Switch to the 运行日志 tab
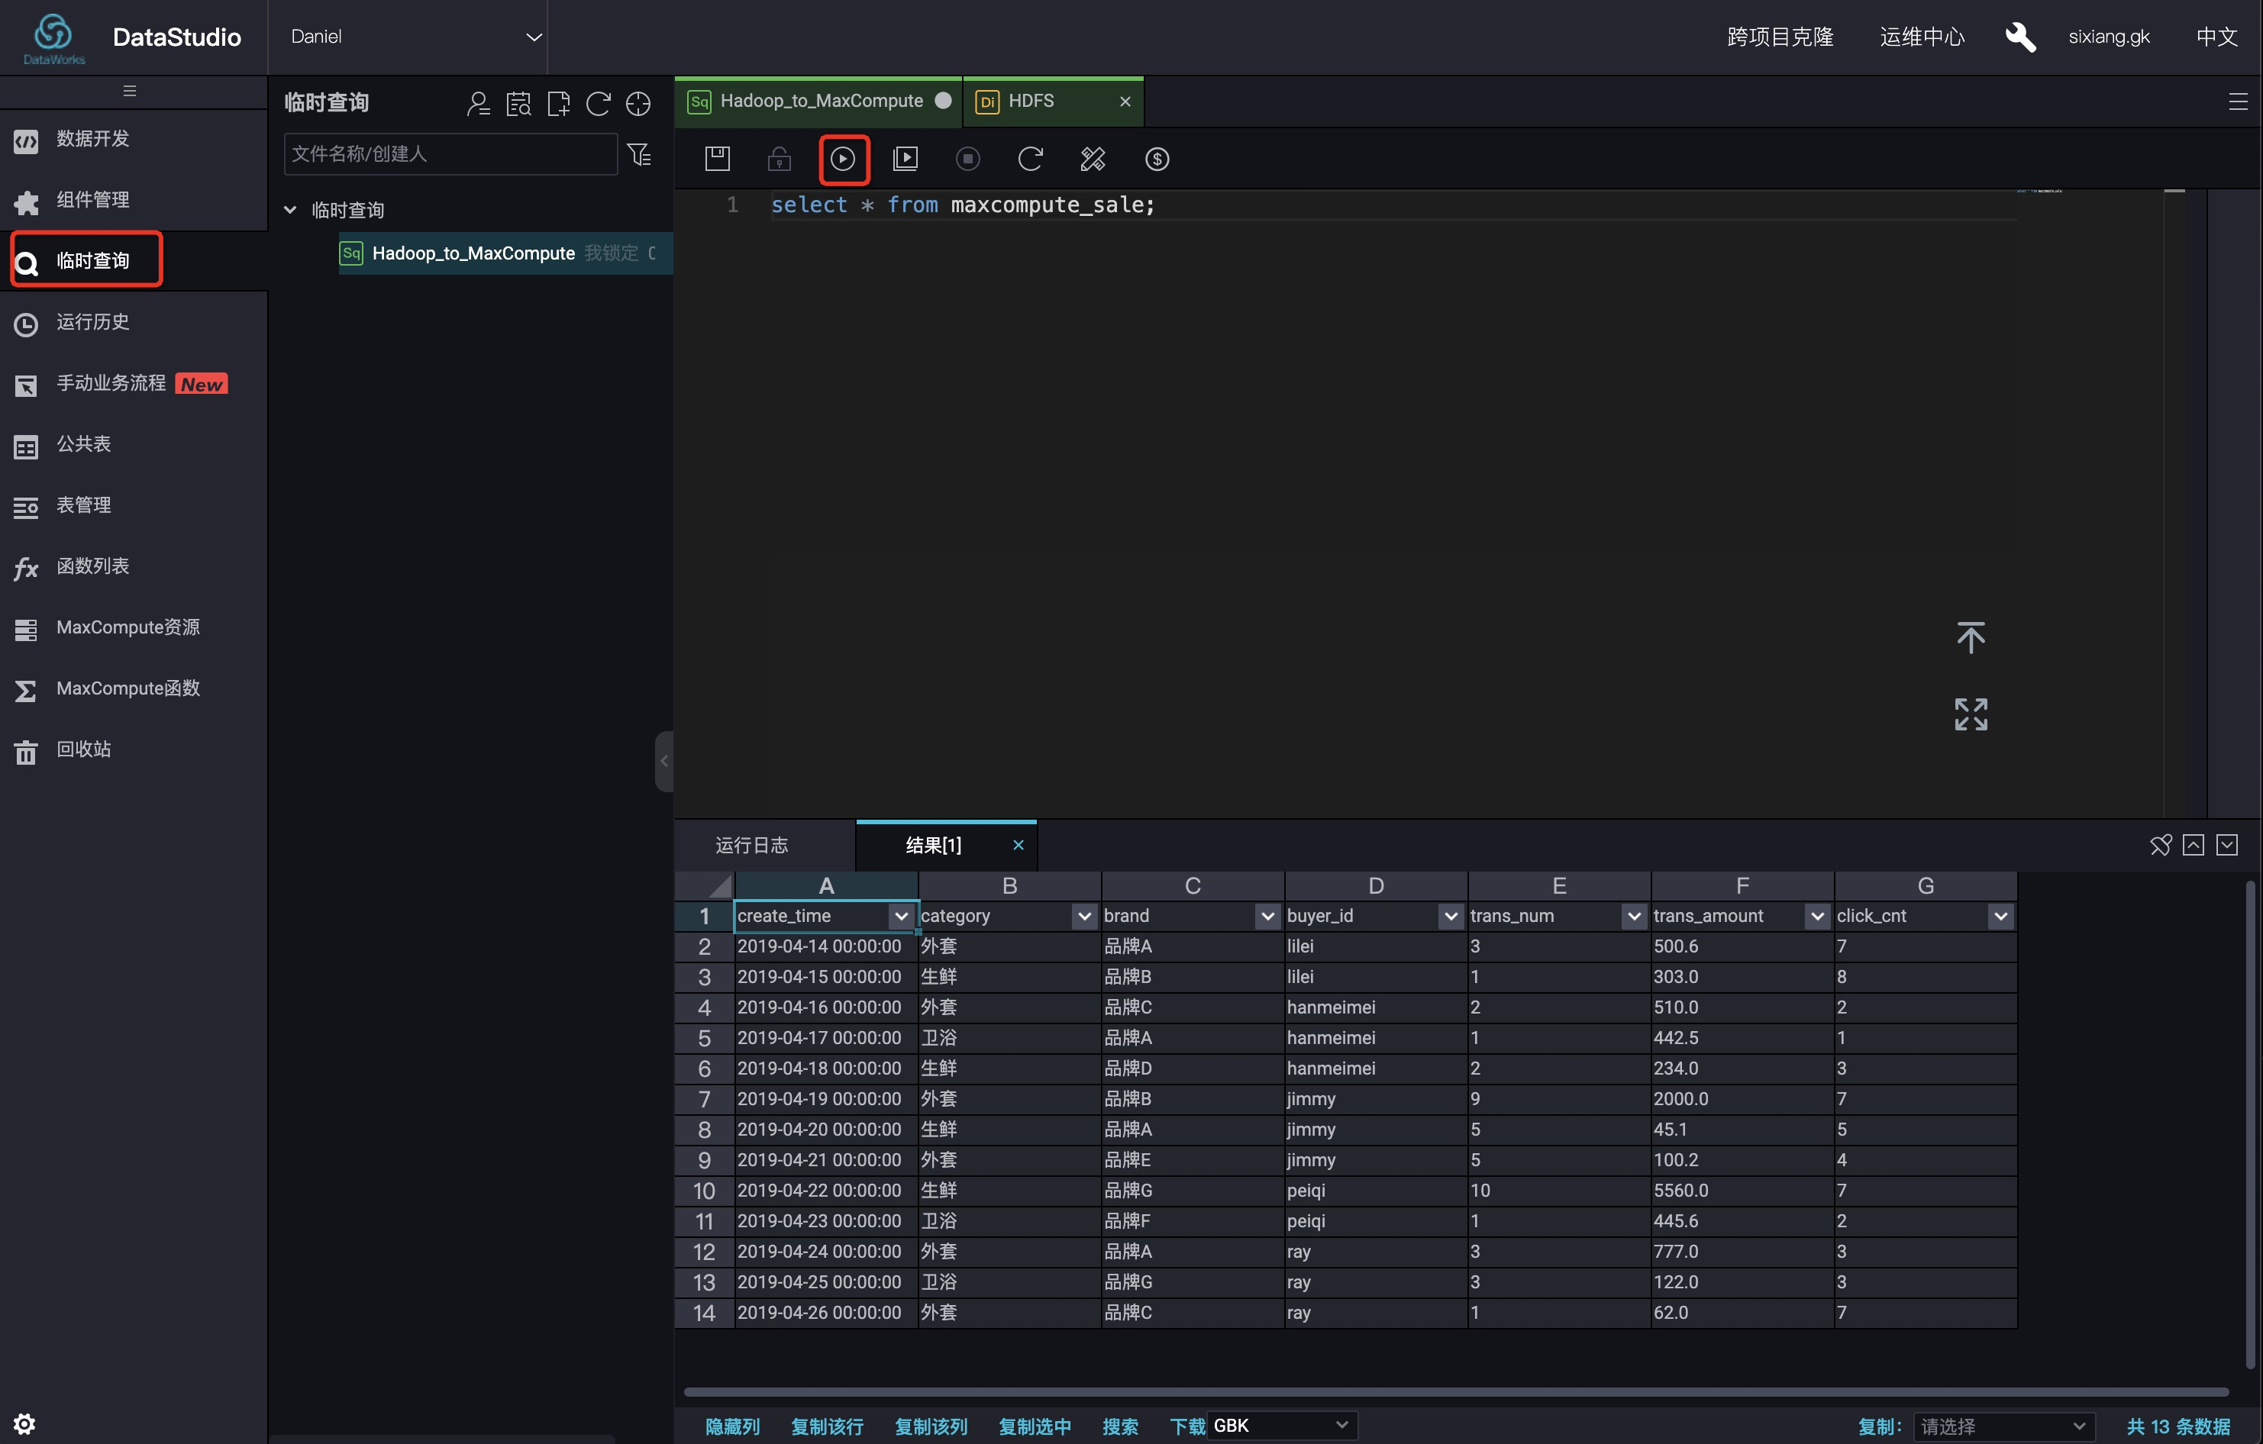The width and height of the screenshot is (2263, 1444). pyautogui.click(x=751, y=845)
